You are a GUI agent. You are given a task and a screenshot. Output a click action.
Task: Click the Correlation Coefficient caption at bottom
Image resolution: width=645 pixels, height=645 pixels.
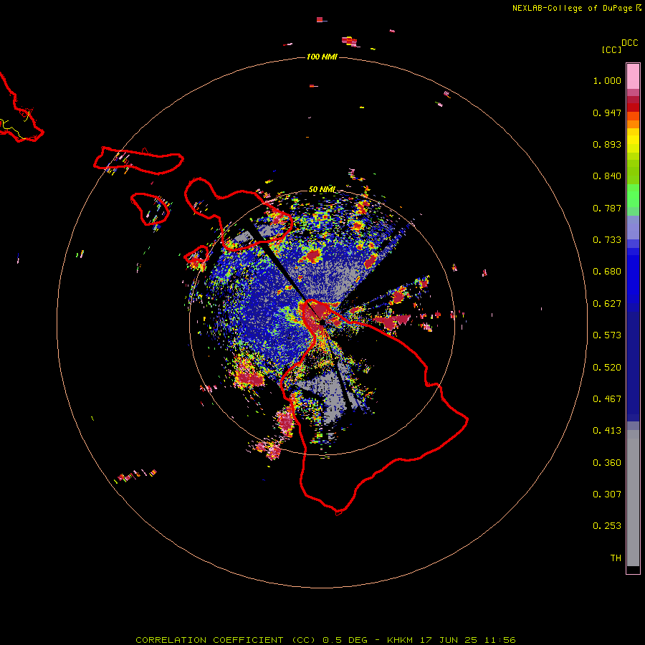click(325, 640)
